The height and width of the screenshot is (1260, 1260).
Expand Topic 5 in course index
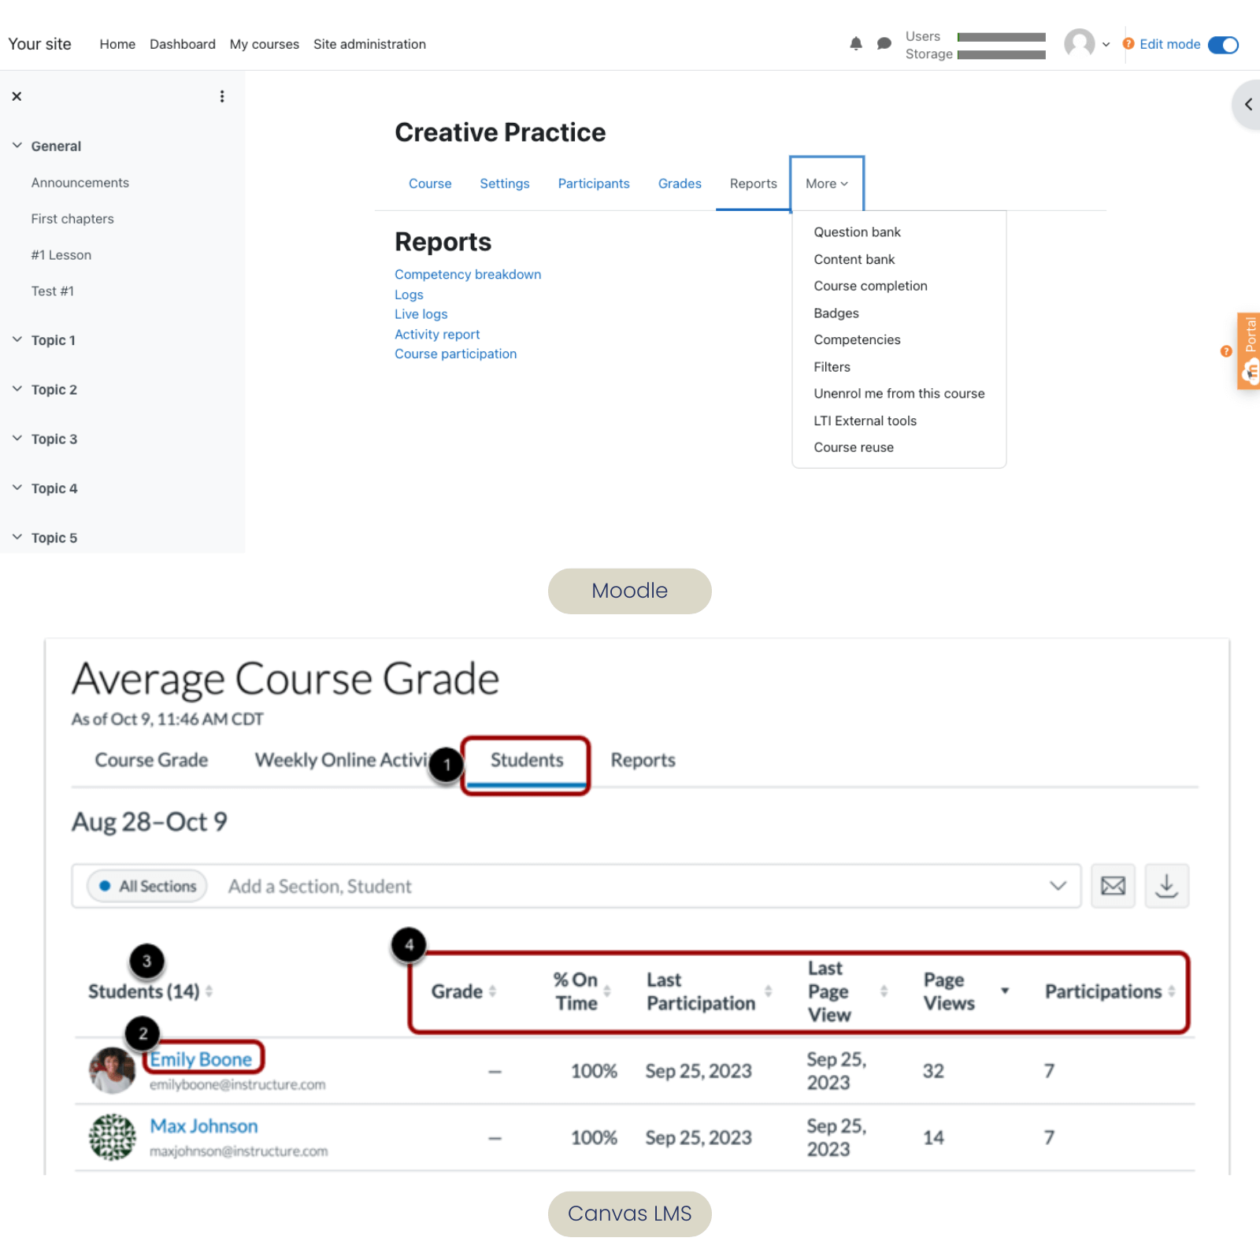pyautogui.click(x=17, y=537)
